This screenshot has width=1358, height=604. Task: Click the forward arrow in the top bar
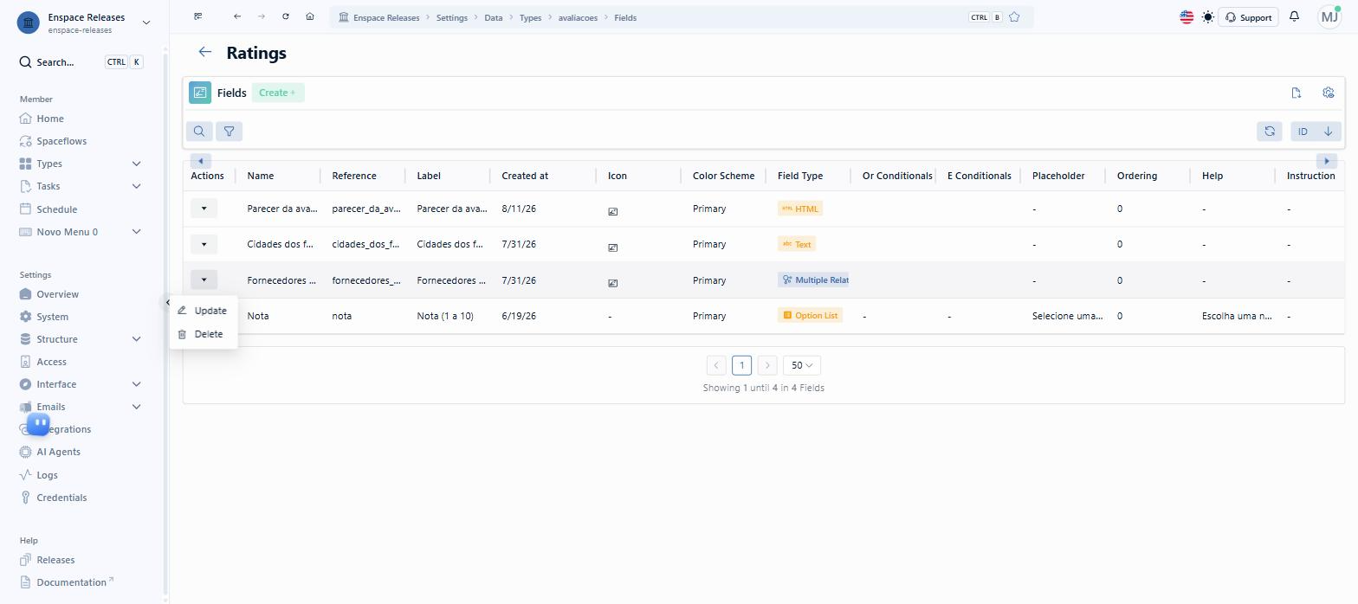point(262,17)
